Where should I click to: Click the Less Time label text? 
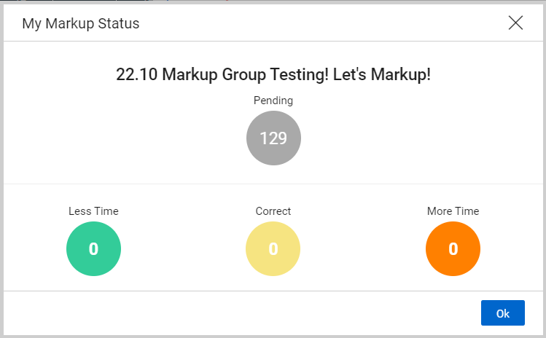point(93,211)
